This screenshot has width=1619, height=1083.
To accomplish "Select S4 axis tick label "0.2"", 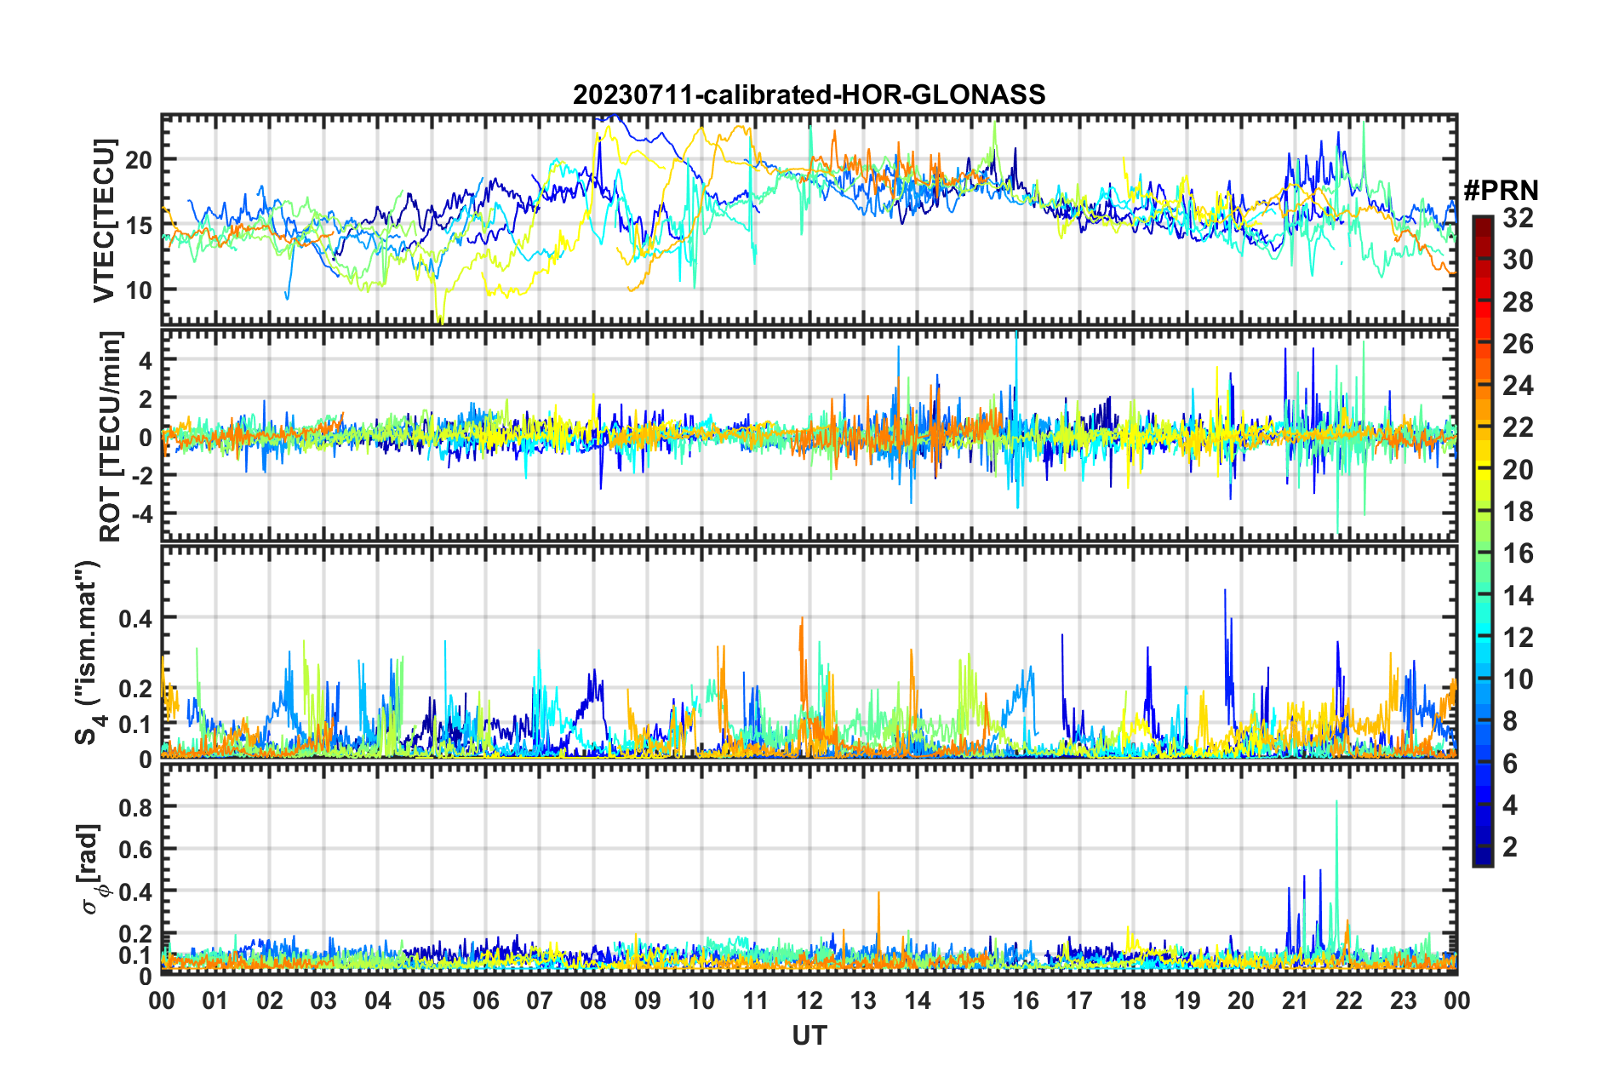I will (136, 689).
